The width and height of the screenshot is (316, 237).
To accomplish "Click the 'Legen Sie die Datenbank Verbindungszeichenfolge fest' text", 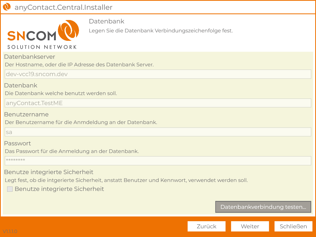I will pyautogui.click(x=161, y=31).
